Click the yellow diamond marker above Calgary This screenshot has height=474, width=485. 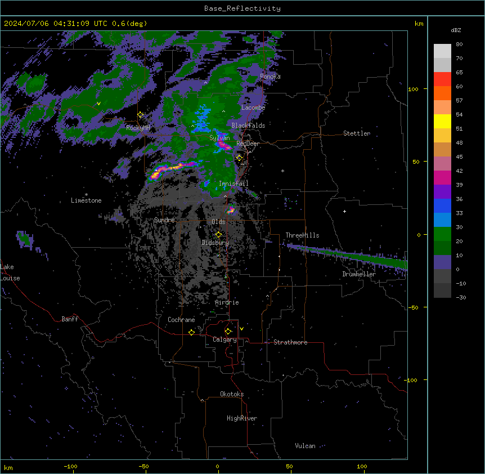pyautogui.click(x=228, y=332)
